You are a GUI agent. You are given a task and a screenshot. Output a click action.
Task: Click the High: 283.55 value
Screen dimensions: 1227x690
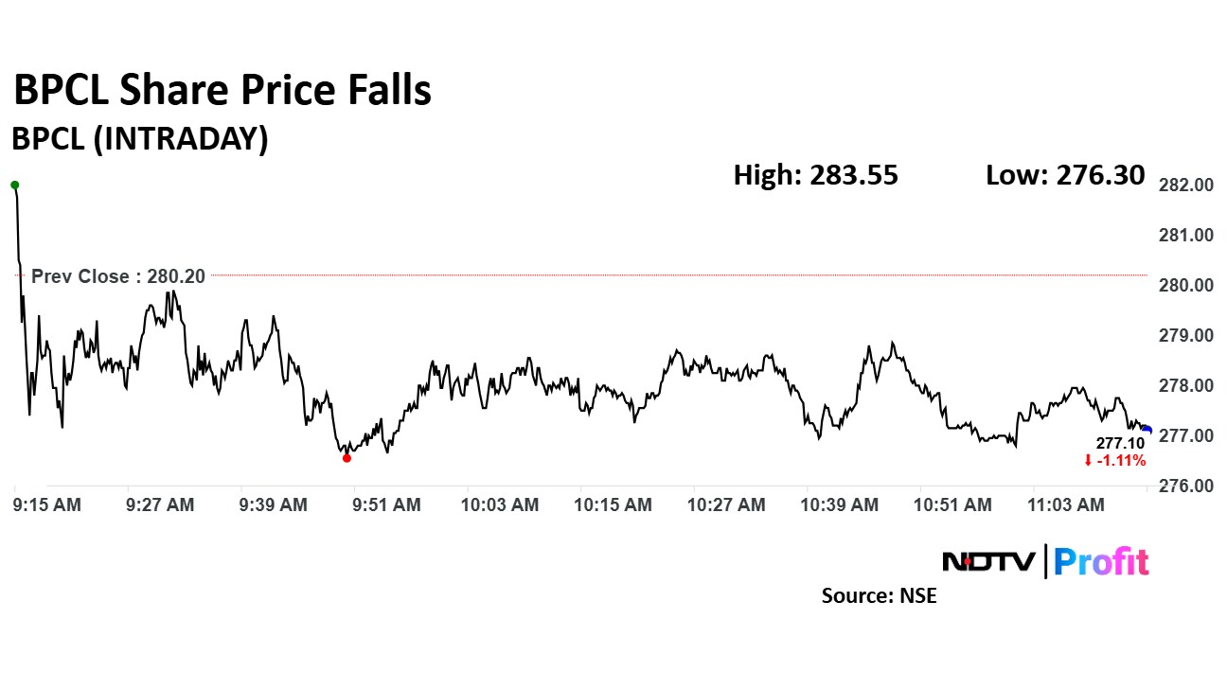[815, 175]
